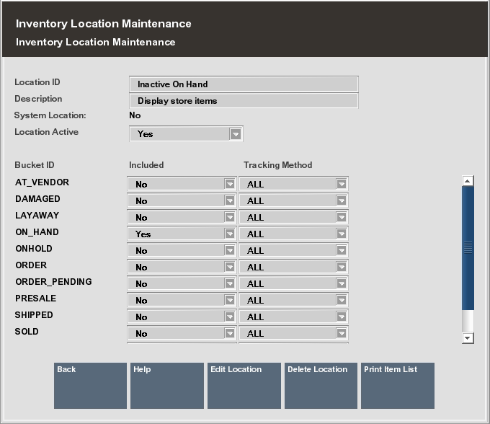Click the Print Item List button
The width and height of the screenshot is (490, 424).
pyautogui.click(x=398, y=386)
